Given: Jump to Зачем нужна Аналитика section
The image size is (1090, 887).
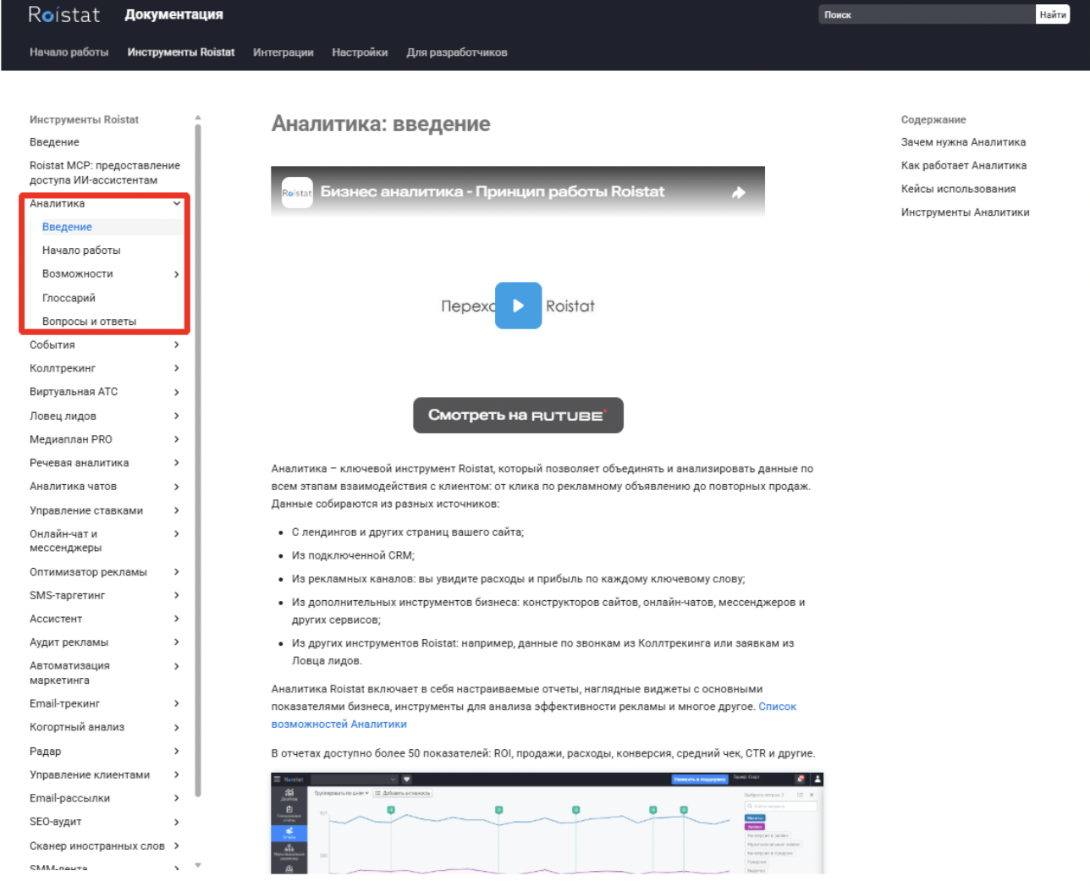Looking at the screenshot, I should coord(963,142).
